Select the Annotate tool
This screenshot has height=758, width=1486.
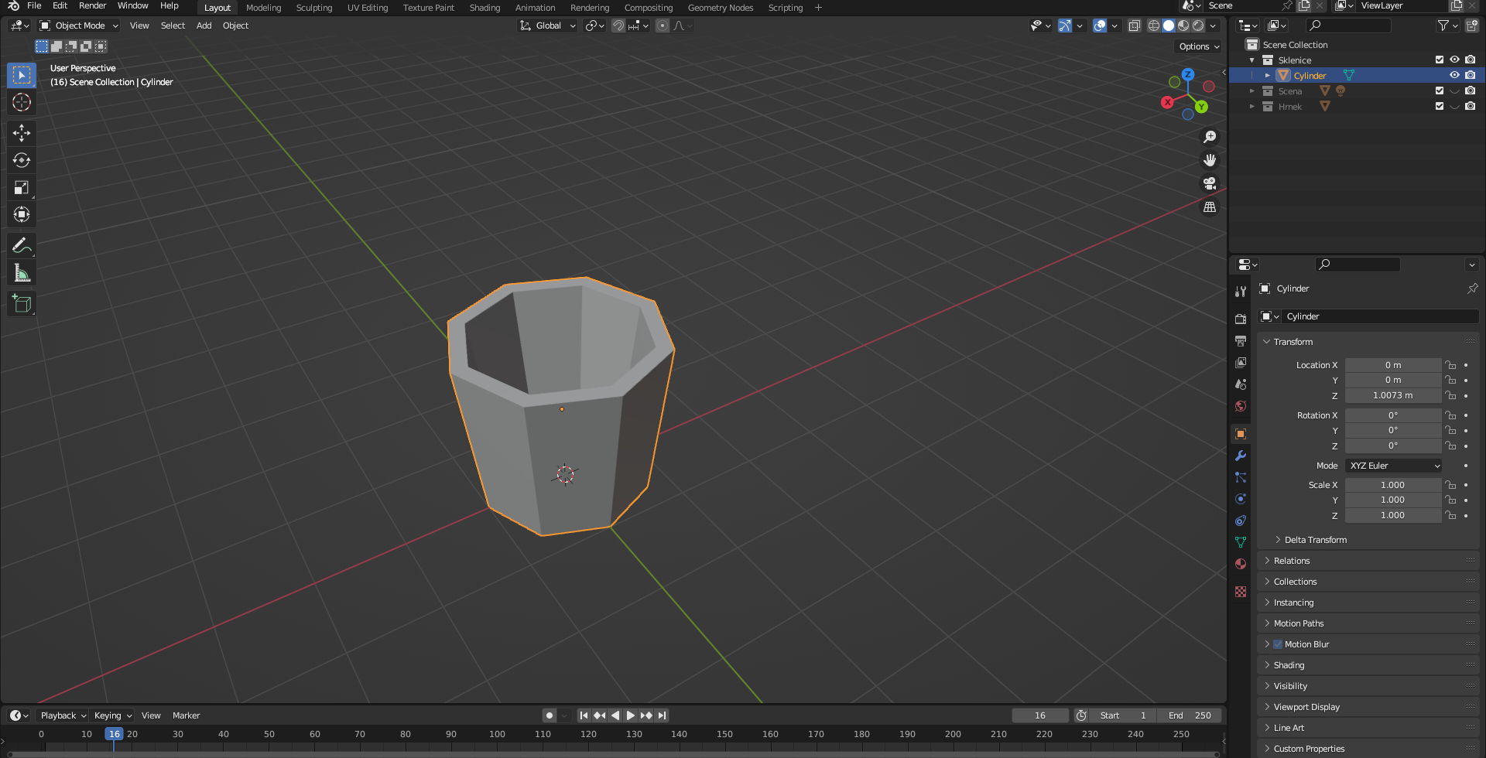pos(22,246)
